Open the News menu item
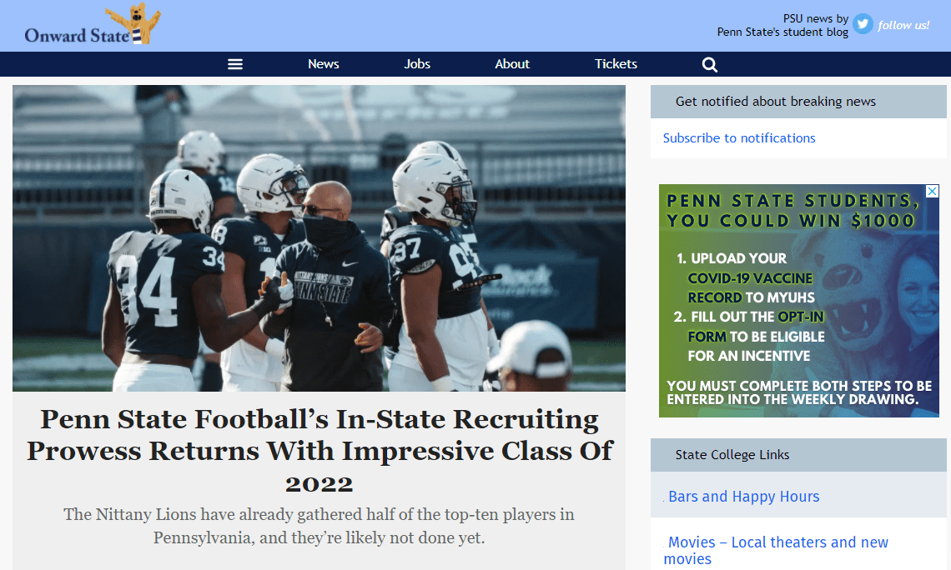 click(324, 63)
